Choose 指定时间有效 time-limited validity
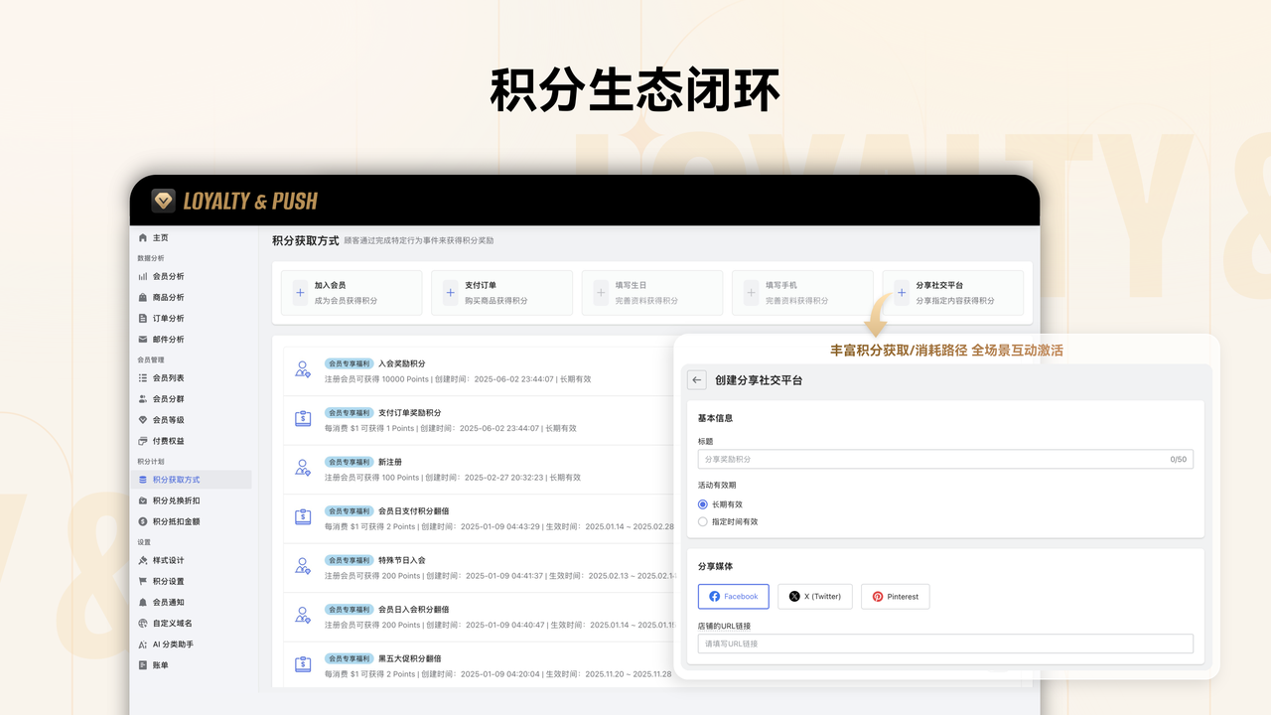Viewport: 1271px width, 715px height. click(x=703, y=520)
